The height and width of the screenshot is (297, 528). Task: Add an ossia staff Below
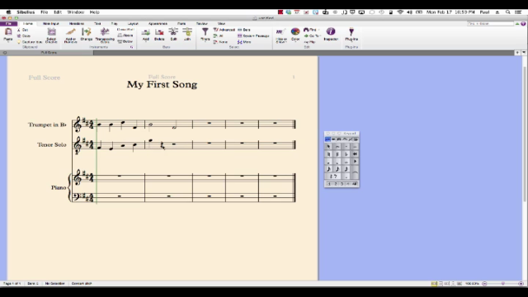[x=125, y=41]
